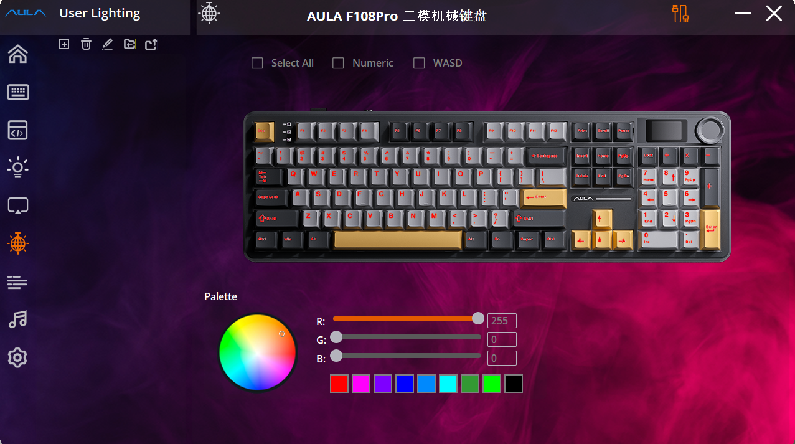Click the G value input field
The image size is (795, 444).
(x=502, y=339)
